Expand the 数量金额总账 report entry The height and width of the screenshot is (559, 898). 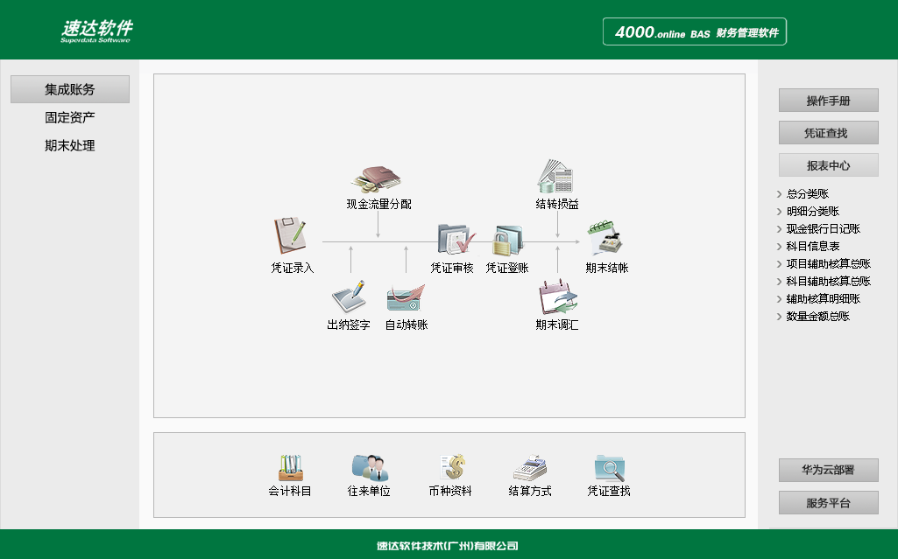coord(817,317)
